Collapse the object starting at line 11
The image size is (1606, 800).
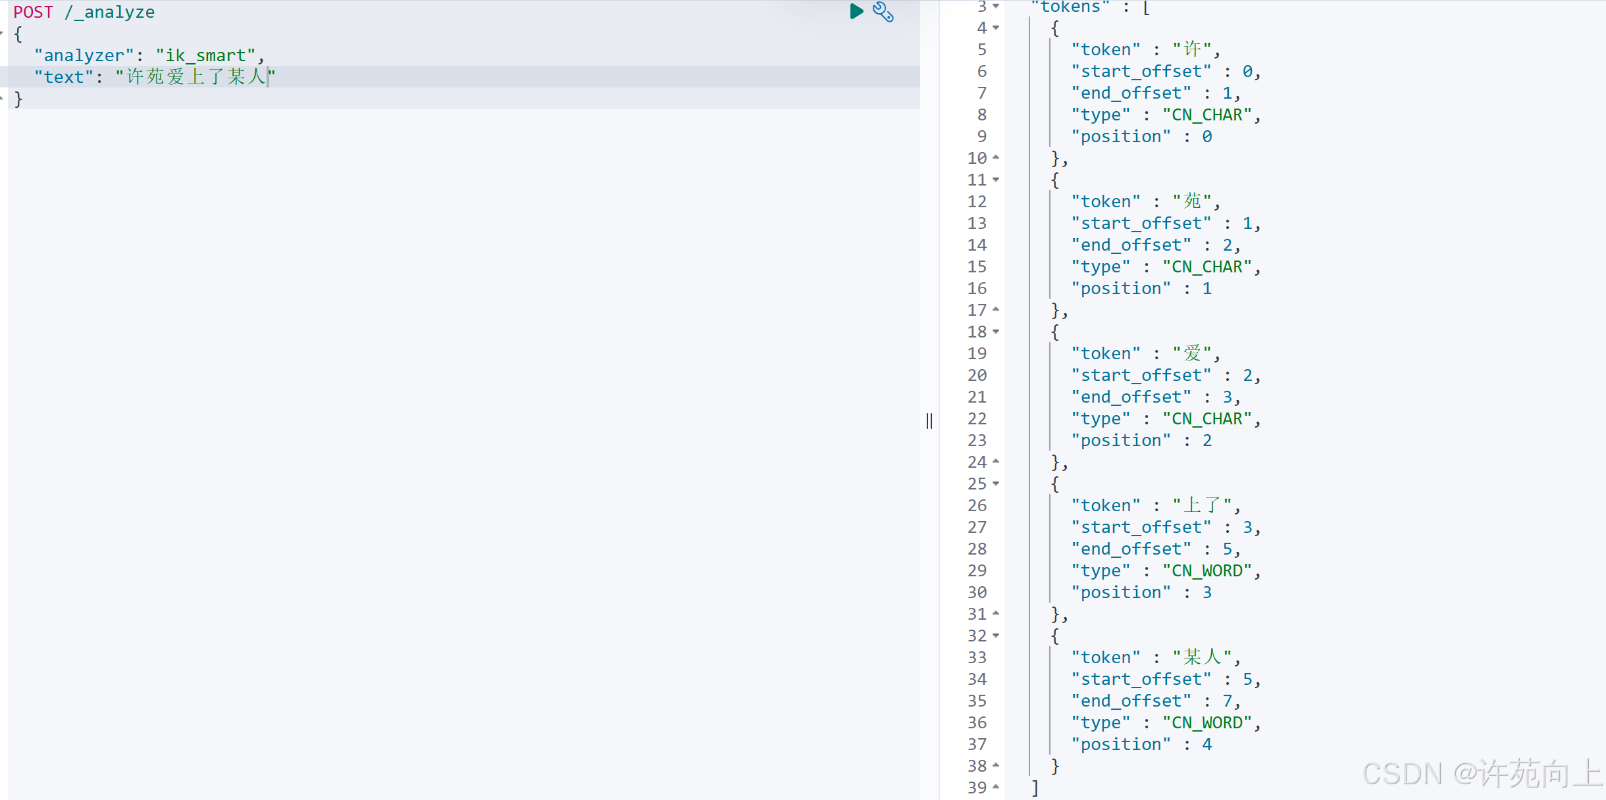pyautogui.click(x=996, y=180)
